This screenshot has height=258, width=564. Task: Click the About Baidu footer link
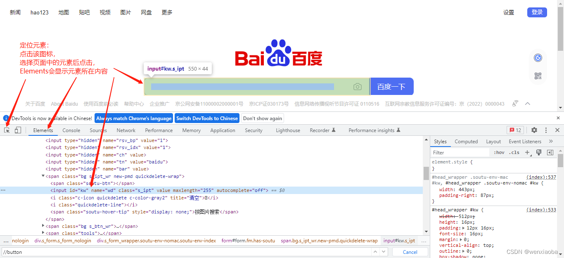(64, 104)
